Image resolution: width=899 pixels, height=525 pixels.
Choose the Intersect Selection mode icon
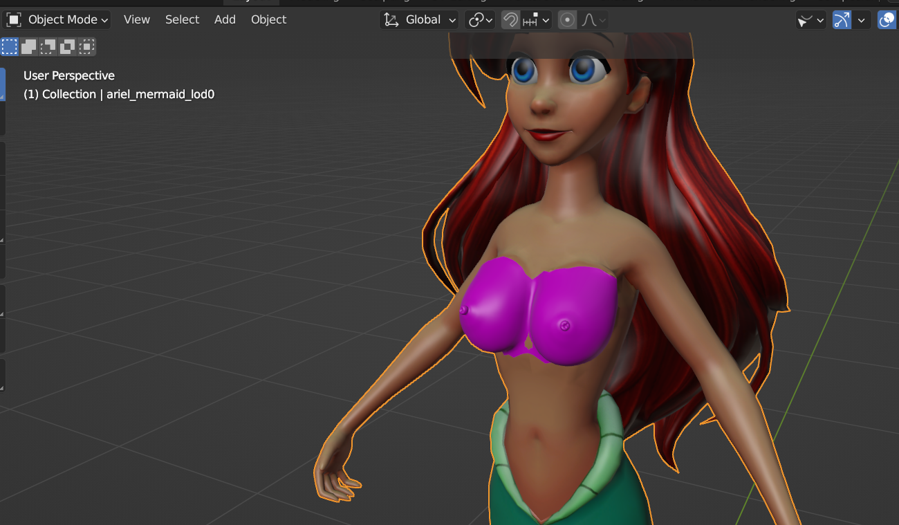[x=86, y=47]
